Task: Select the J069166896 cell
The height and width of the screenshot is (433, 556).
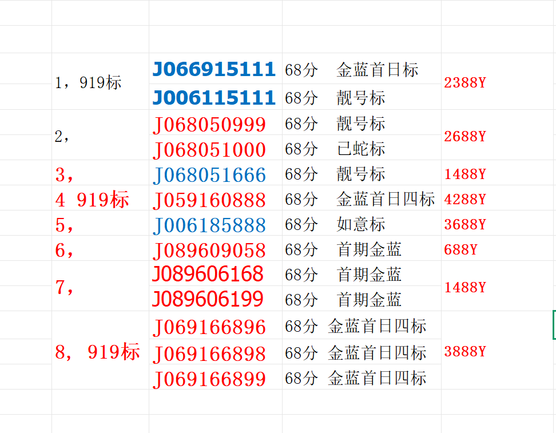Action: (x=209, y=327)
